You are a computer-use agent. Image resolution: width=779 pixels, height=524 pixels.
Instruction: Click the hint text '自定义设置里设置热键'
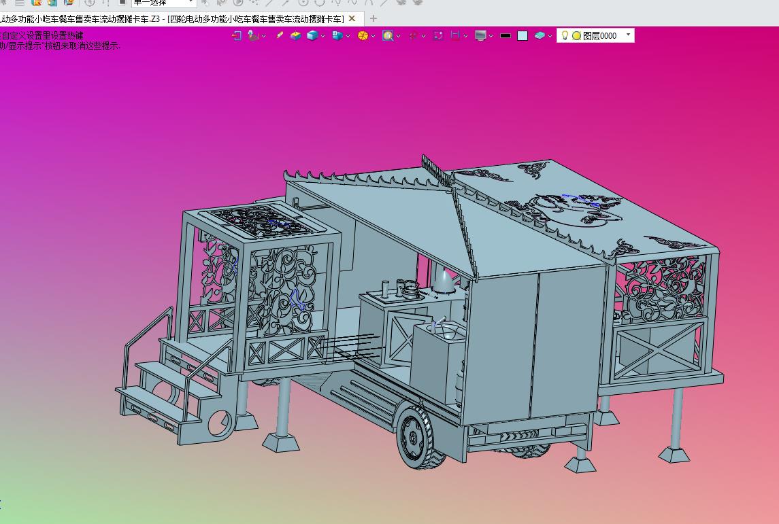(42, 36)
